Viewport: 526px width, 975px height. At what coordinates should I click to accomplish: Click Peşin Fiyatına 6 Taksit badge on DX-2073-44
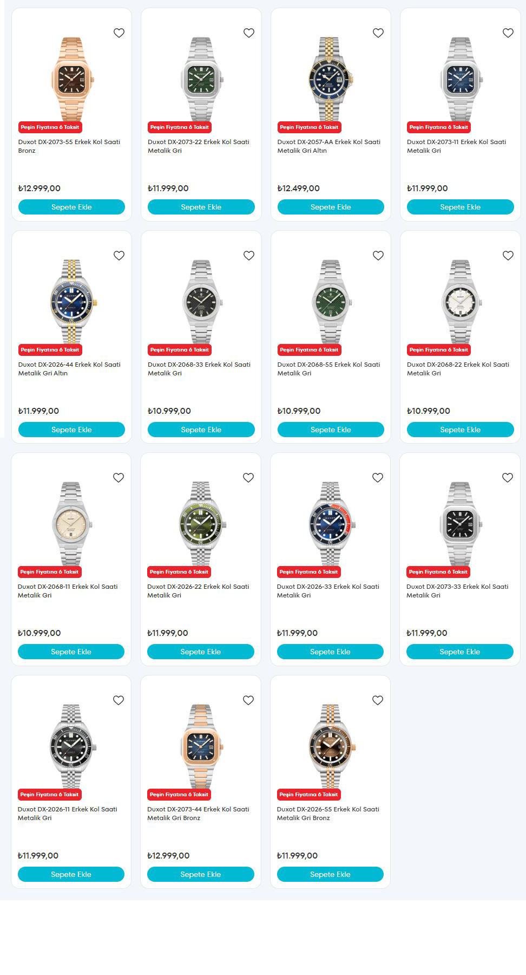coord(179,795)
